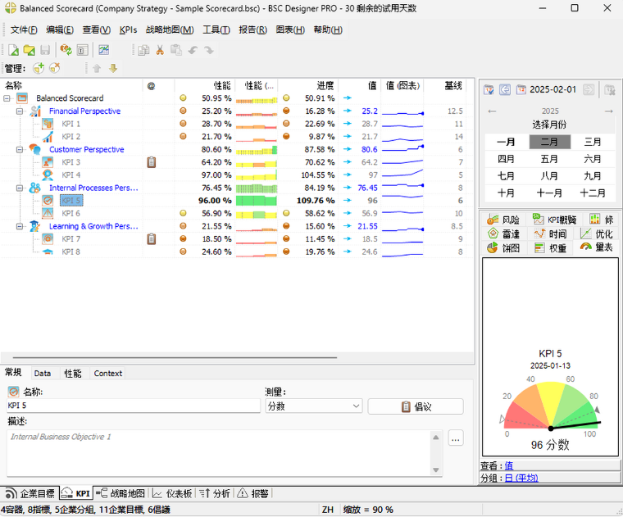Image resolution: width=623 pixels, height=517 pixels.
Task: Select 三月 in month picker
Action: coord(593,142)
